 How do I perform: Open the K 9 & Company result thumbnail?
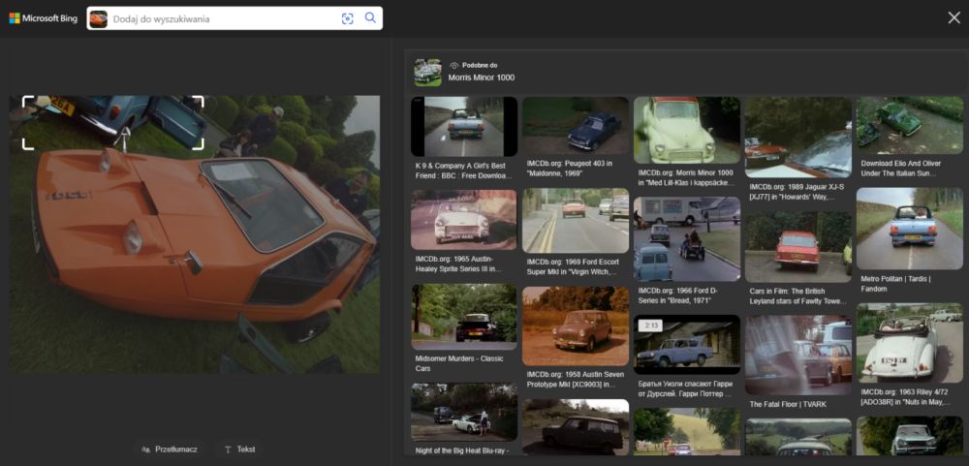(463, 126)
